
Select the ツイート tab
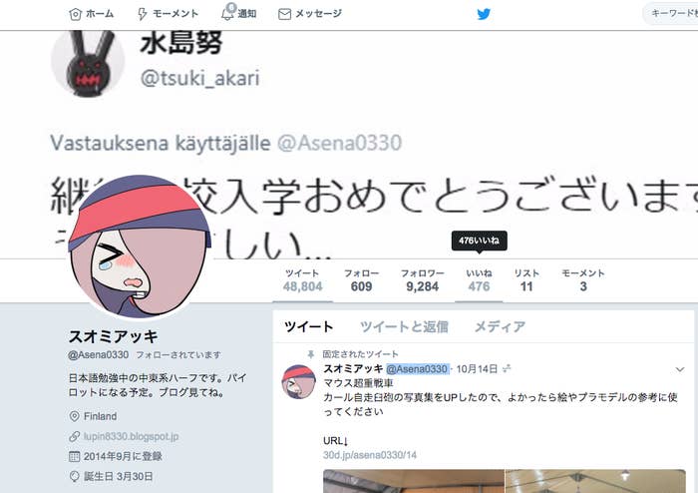[308, 327]
